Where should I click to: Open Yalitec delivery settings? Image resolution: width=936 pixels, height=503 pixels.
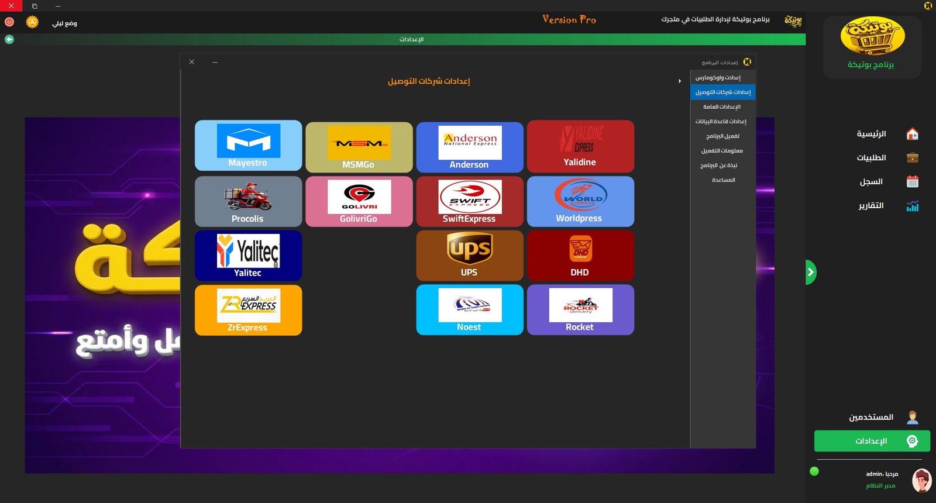pos(248,256)
